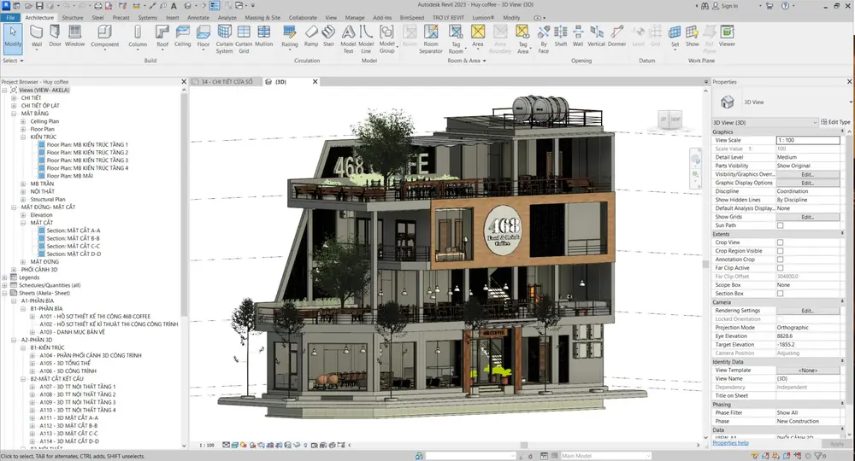Select the Component tool
855x461 pixels.
pos(104,37)
